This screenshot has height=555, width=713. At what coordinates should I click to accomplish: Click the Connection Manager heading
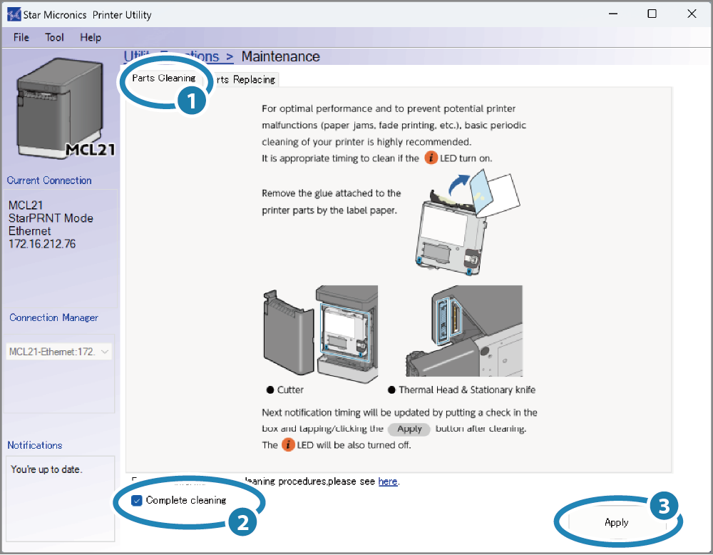53,317
